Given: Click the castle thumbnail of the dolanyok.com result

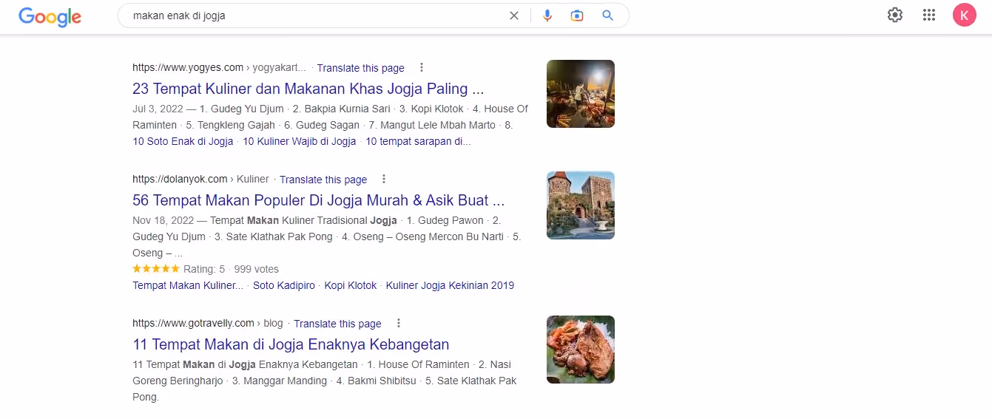Looking at the screenshot, I should (581, 205).
